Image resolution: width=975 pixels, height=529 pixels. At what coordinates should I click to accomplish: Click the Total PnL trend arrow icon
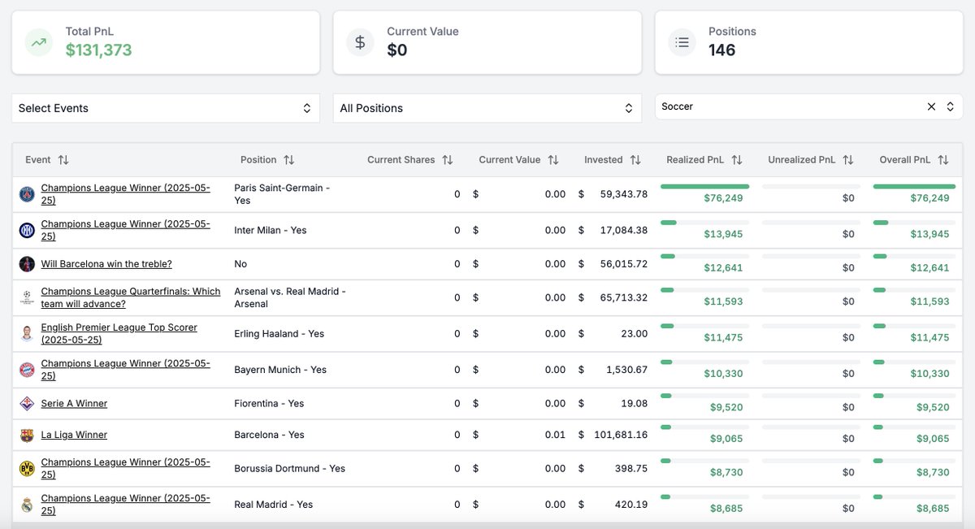(38, 41)
